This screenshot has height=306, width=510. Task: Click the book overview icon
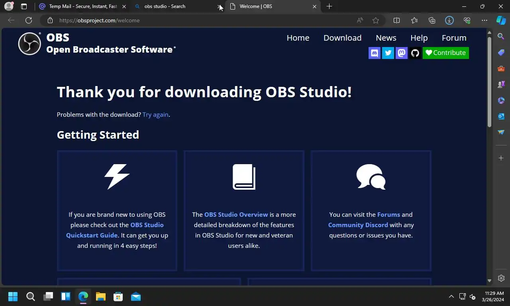244,177
